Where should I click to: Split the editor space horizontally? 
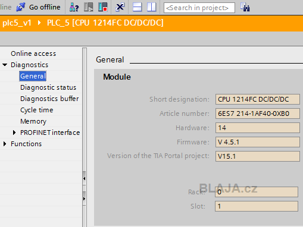tap(137, 7)
